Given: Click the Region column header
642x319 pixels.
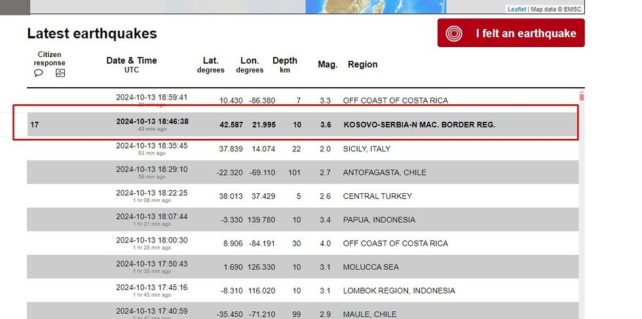Looking at the screenshot, I should click(x=362, y=65).
